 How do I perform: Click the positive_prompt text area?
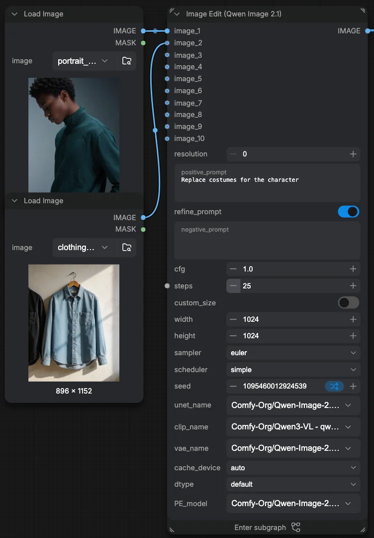click(x=267, y=183)
